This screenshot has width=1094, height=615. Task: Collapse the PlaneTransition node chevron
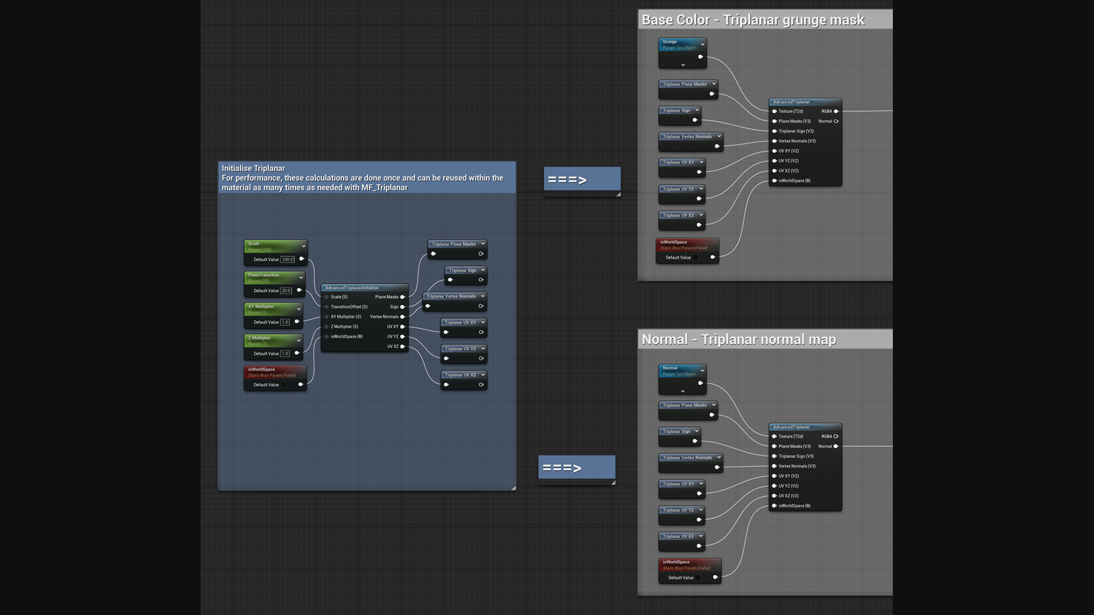[301, 277]
